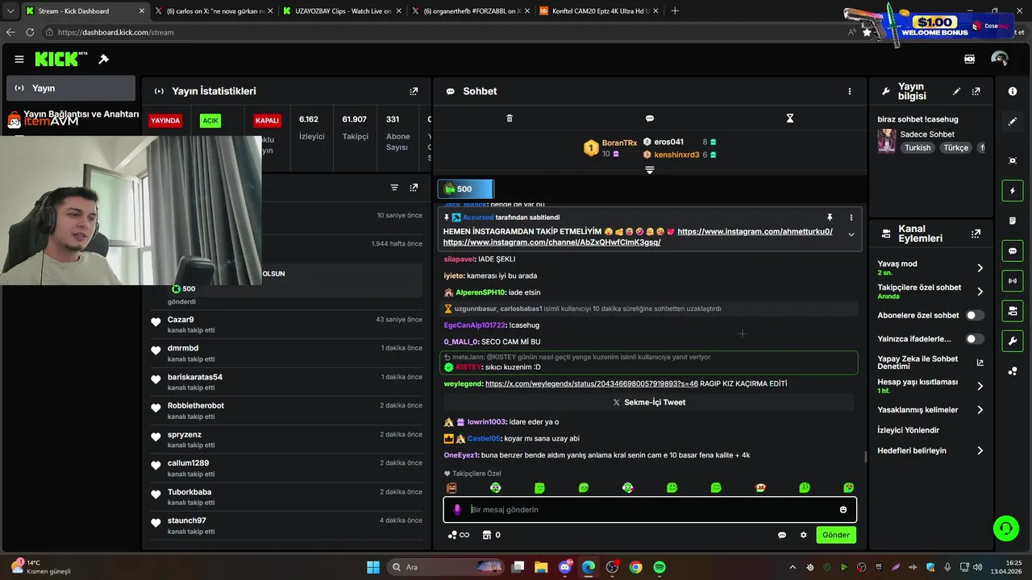Toggle the chat bubble widget in right sidebar
This screenshot has height=580, width=1032.
tap(1013, 251)
